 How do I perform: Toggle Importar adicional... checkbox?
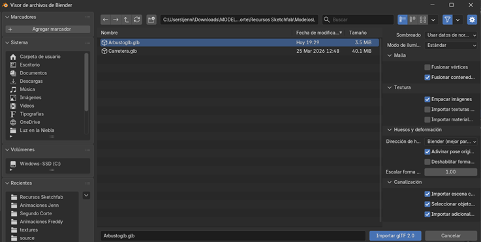(427, 215)
